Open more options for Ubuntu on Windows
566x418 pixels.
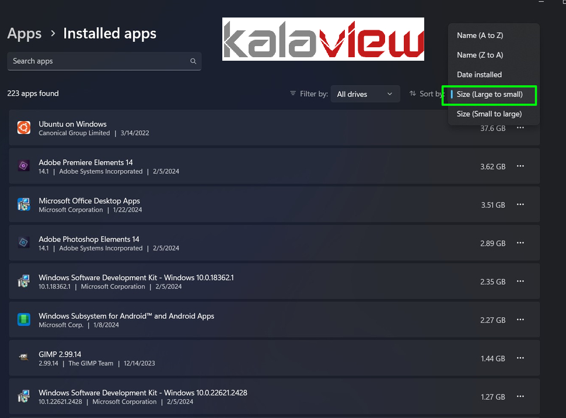tap(520, 128)
